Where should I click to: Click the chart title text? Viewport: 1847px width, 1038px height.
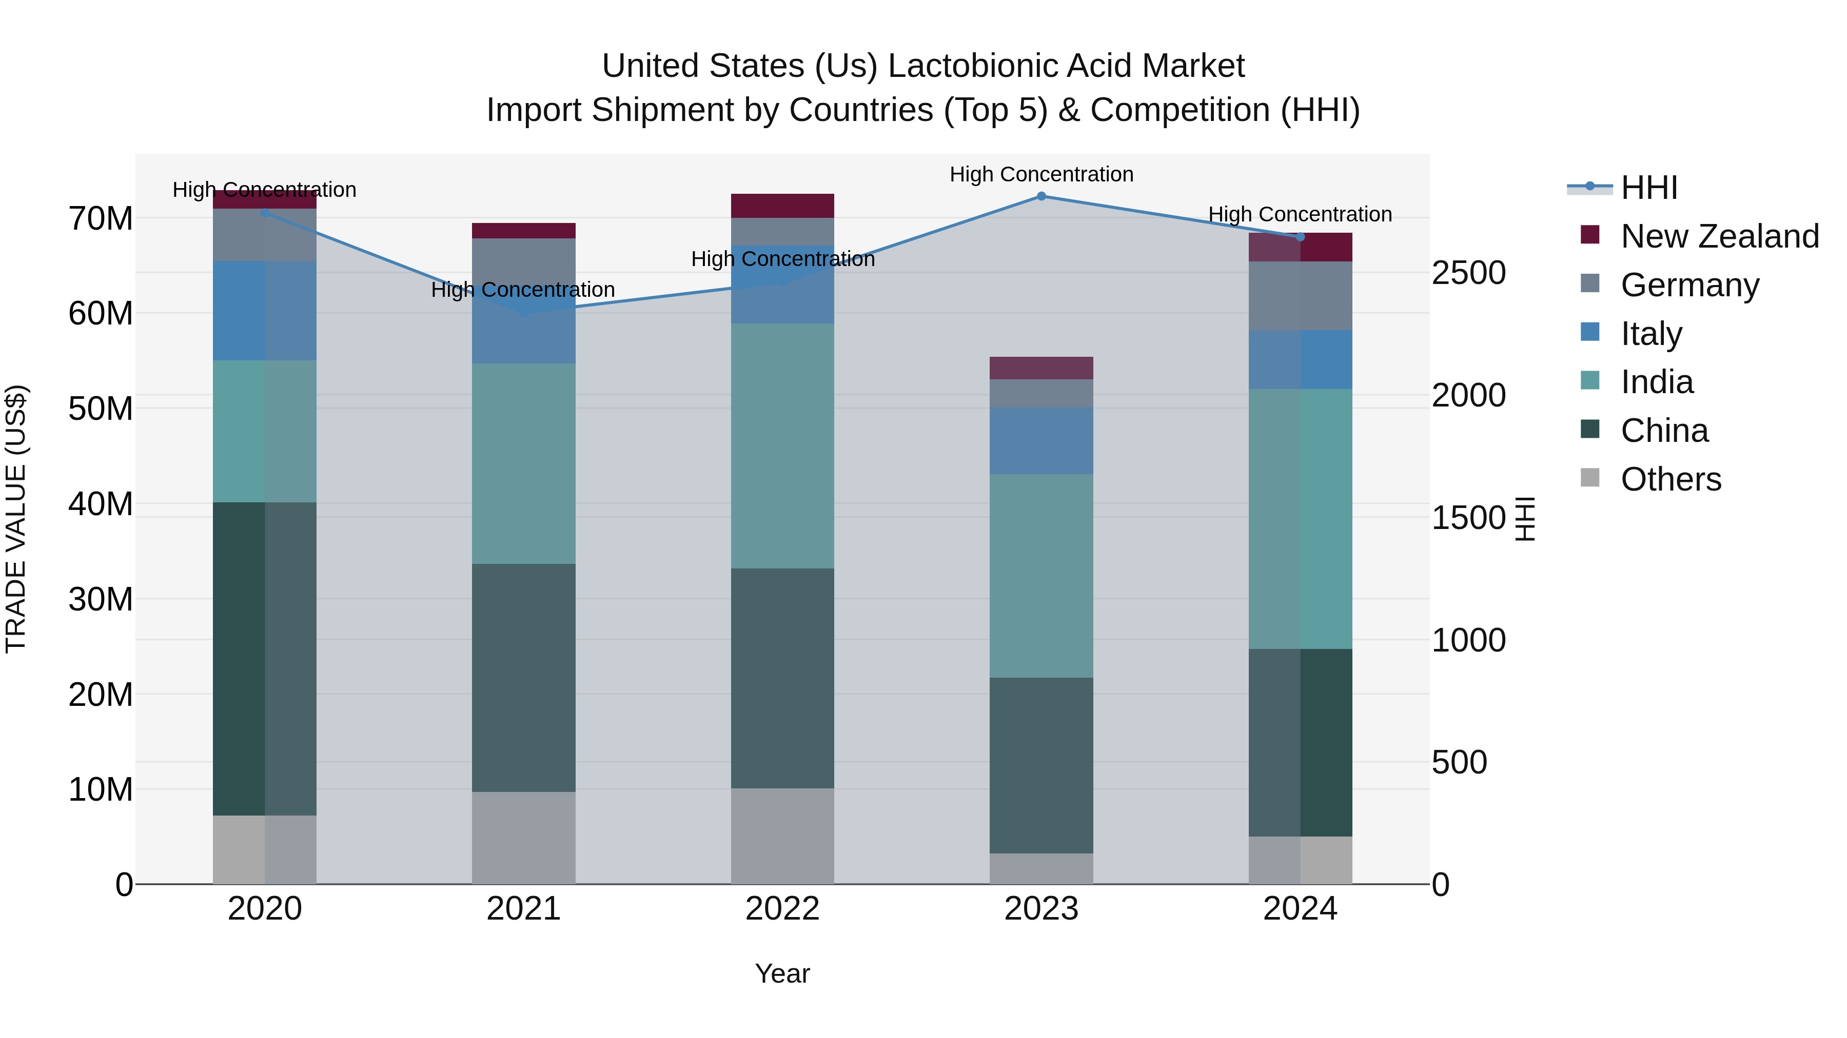(924, 88)
